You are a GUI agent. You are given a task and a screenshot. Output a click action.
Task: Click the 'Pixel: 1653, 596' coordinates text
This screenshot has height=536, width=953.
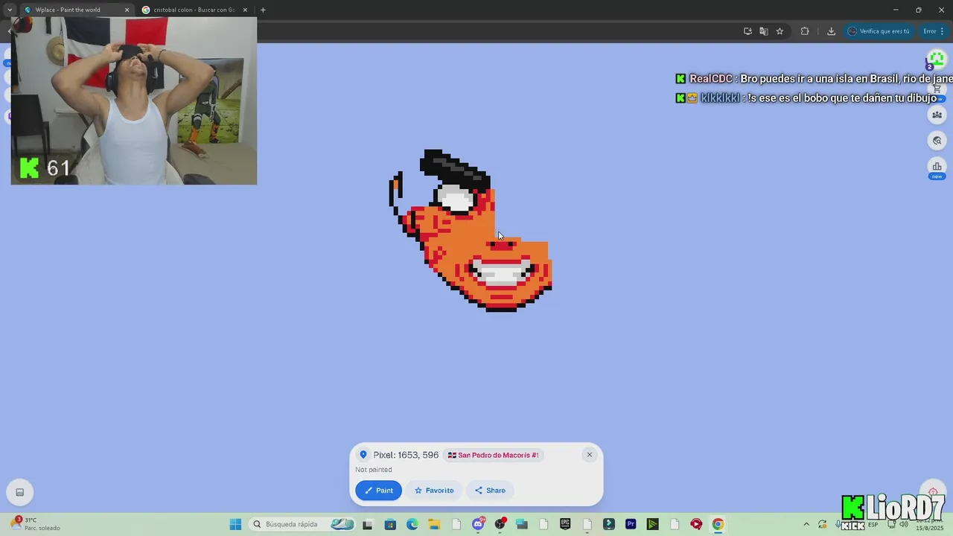(406, 455)
